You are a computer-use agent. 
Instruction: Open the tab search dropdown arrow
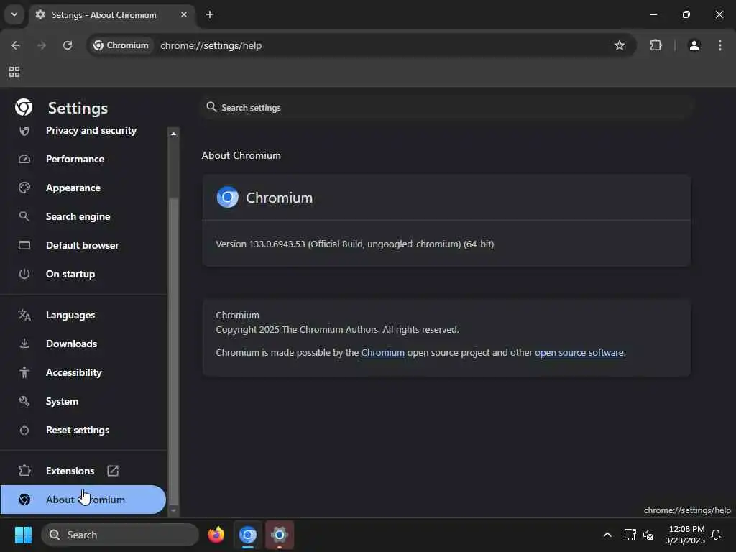click(14, 14)
